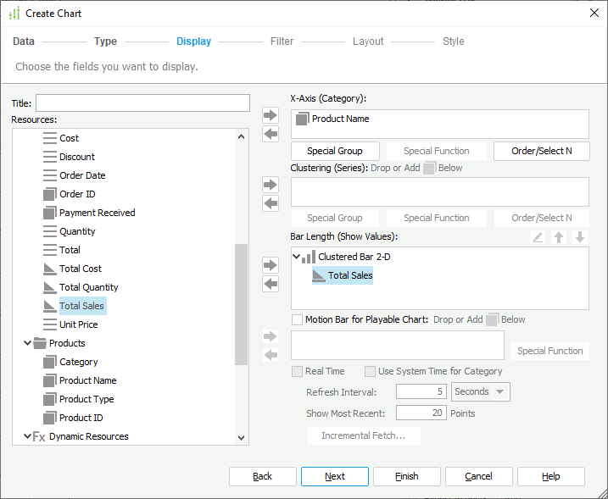
Task: Click the Product Type field icon
Action: coord(50,399)
